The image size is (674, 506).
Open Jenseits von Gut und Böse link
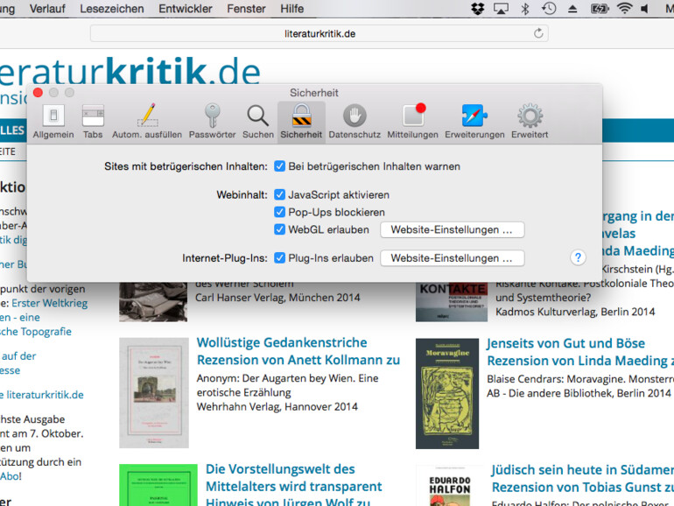click(565, 343)
